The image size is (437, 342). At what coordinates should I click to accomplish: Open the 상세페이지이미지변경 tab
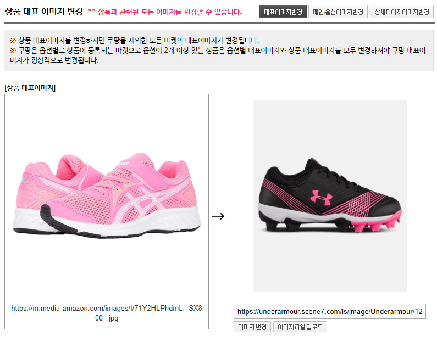tap(402, 12)
